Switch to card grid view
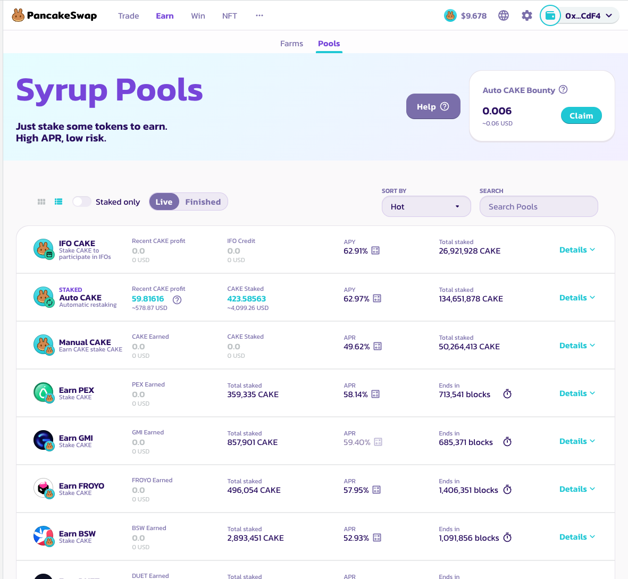The image size is (628, 579). [41, 202]
